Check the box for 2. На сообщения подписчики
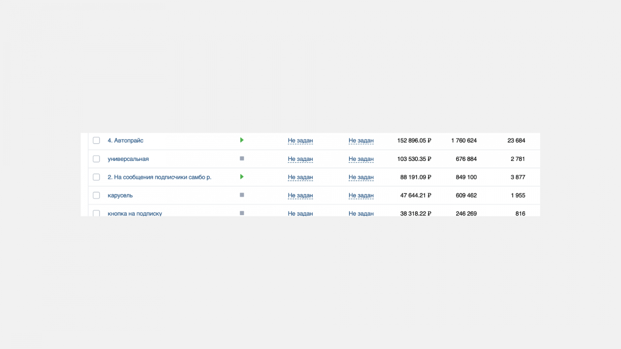This screenshot has height=349, width=621. click(x=96, y=177)
